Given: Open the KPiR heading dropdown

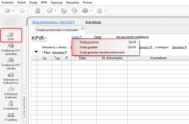Looking at the screenshot, I should 39,38.
